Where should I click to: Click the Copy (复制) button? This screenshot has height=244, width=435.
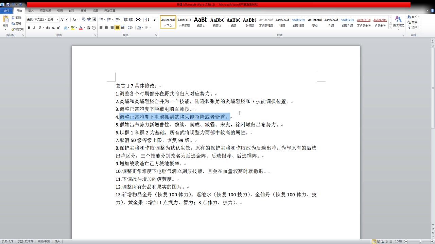tap(16, 23)
